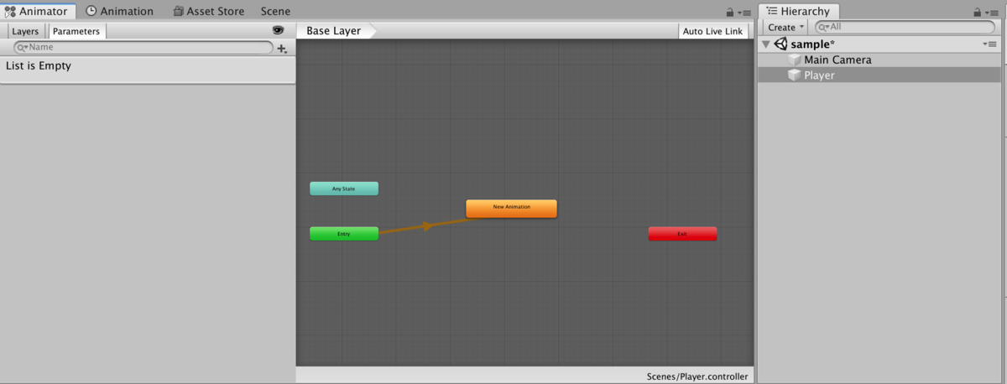
Task: Select the sample scene row
Action: 879,44
